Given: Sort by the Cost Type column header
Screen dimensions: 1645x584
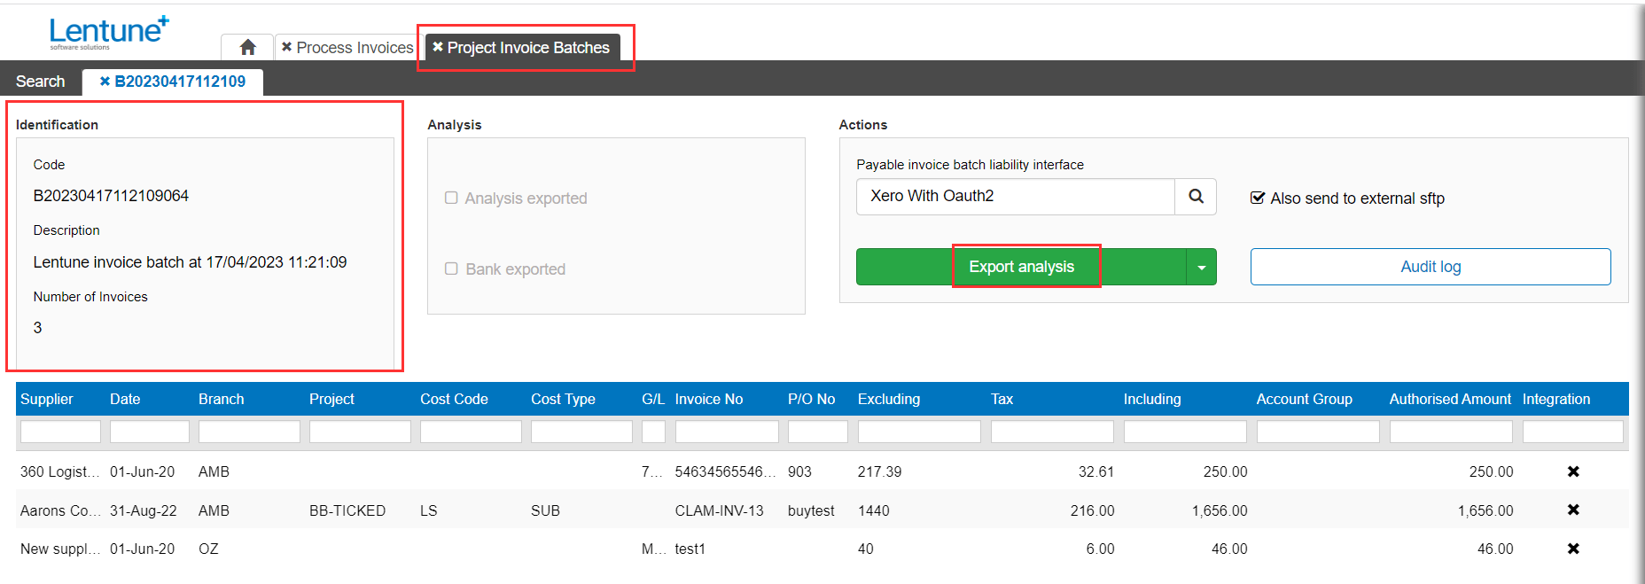Looking at the screenshot, I should [563, 399].
